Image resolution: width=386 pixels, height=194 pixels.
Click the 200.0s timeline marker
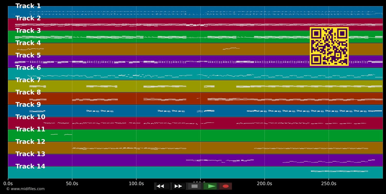pyautogui.click(x=264, y=183)
